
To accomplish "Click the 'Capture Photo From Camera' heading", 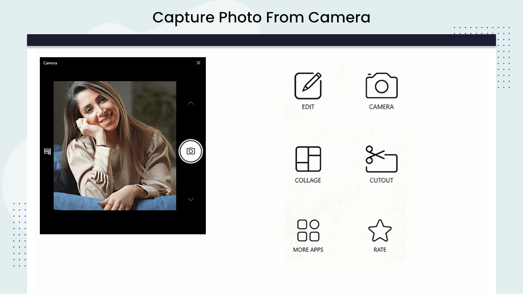I will pos(261,17).
